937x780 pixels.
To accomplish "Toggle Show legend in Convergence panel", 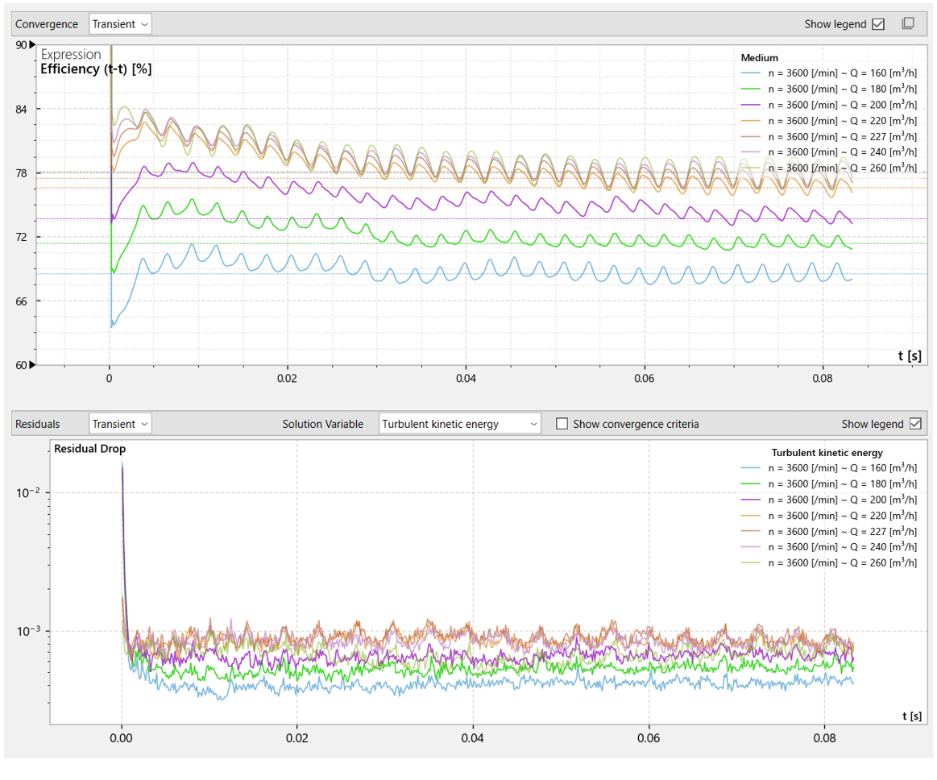I will [x=878, y=24].
